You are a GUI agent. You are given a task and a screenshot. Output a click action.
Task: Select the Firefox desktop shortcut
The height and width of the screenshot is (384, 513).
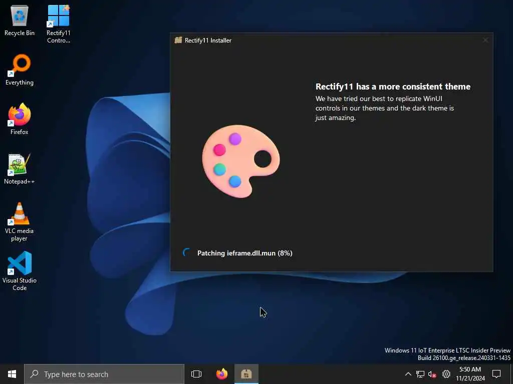coord(20,119)
